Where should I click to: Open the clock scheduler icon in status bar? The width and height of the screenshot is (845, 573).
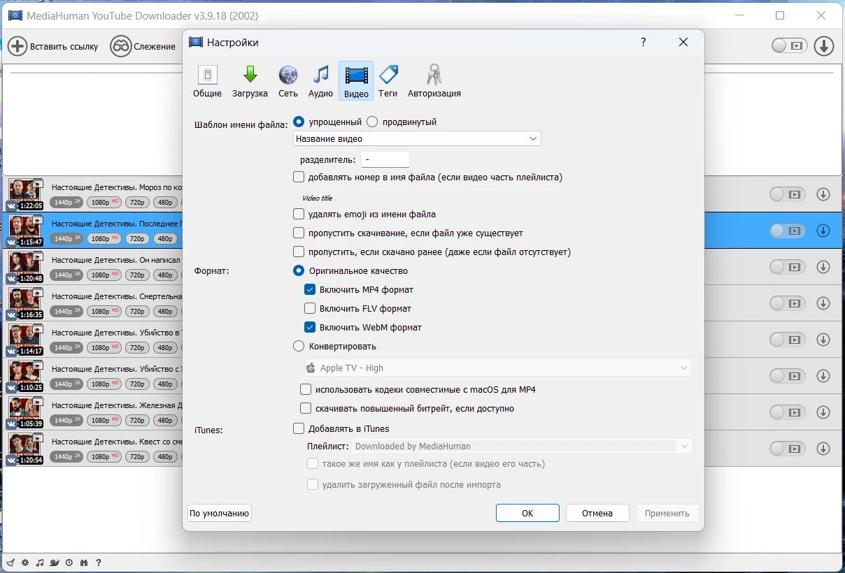69,563
